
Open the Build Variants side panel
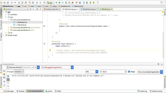[x=1, y=82]
